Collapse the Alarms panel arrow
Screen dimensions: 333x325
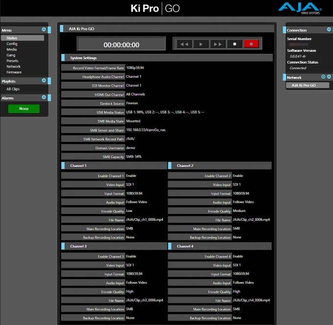[x=44, y=97]
